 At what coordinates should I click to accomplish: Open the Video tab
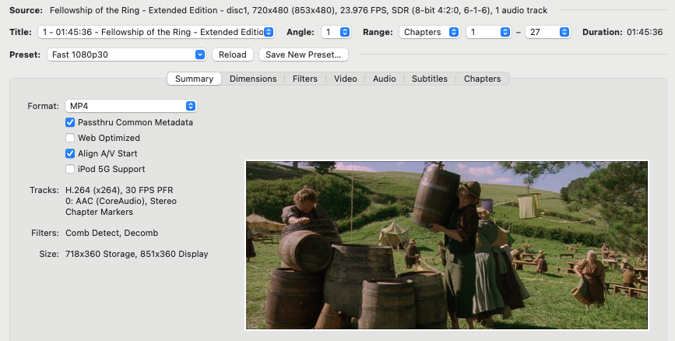click(345, 79)
